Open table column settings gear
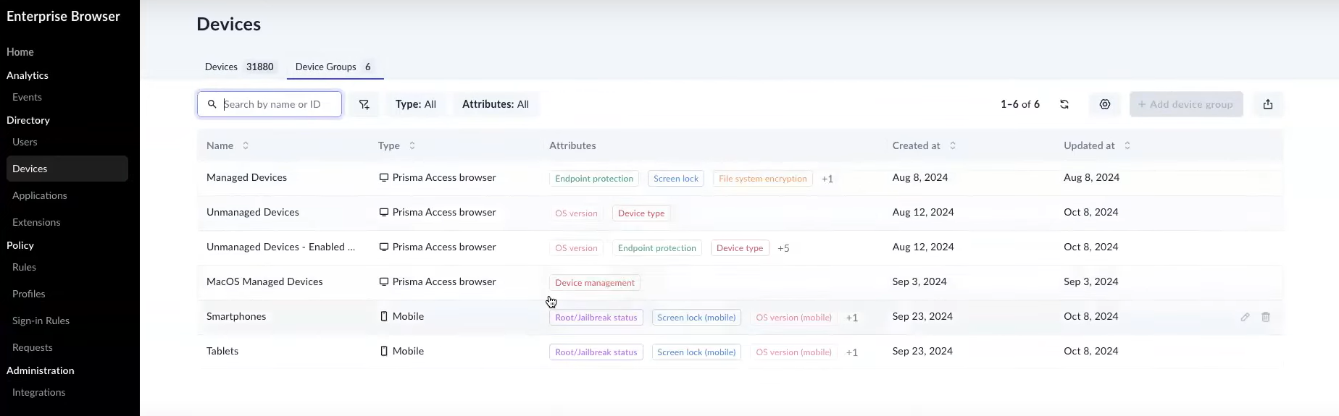Screen dimensions: 1339x416 pyautogui.click(x=1104, y=104)
